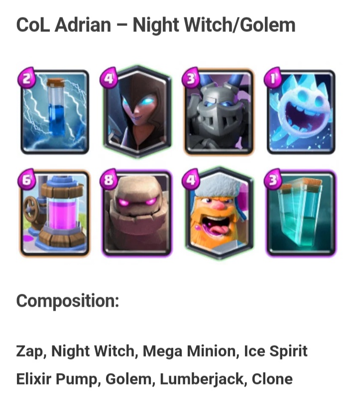Click the Composition heading
Viewport: 343px width, 401px height.
pos(68,301)
